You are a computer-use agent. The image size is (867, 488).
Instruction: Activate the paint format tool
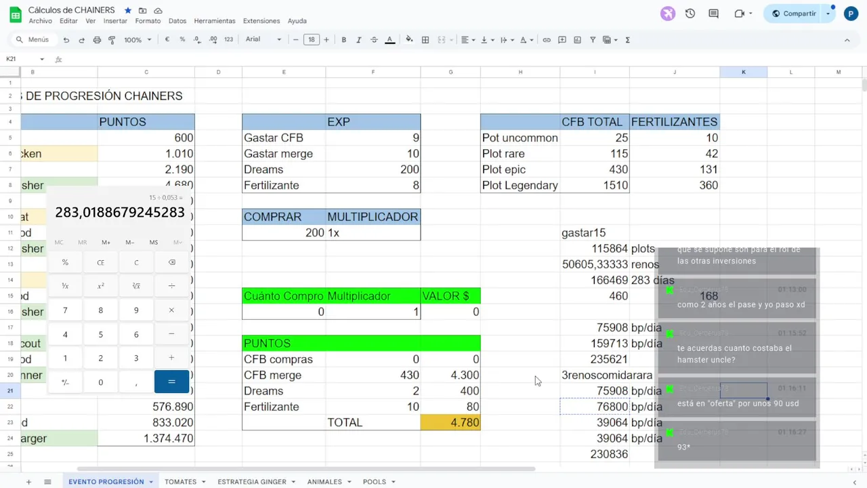112,40
